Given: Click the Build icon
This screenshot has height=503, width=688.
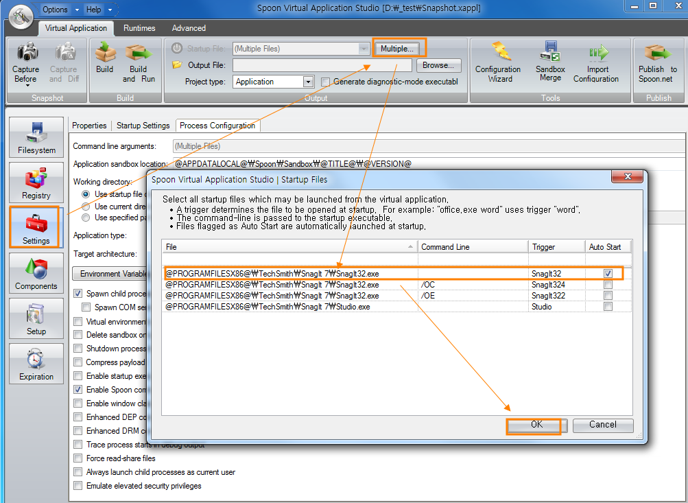Looking at the screenshot, I should (105, 52).
